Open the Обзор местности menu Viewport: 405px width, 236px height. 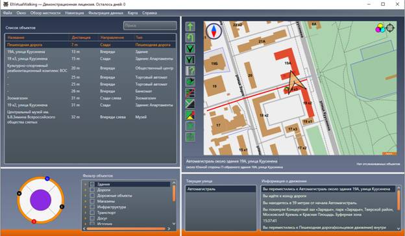click(45, 13)
